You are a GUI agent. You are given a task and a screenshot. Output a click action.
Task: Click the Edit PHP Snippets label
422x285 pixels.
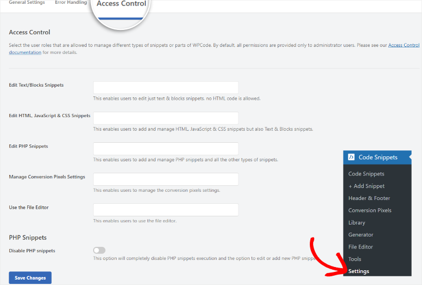point(28,146)
